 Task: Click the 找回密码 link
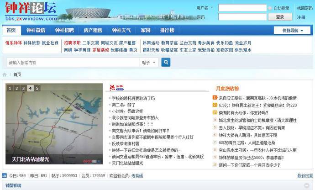(304, 8)
